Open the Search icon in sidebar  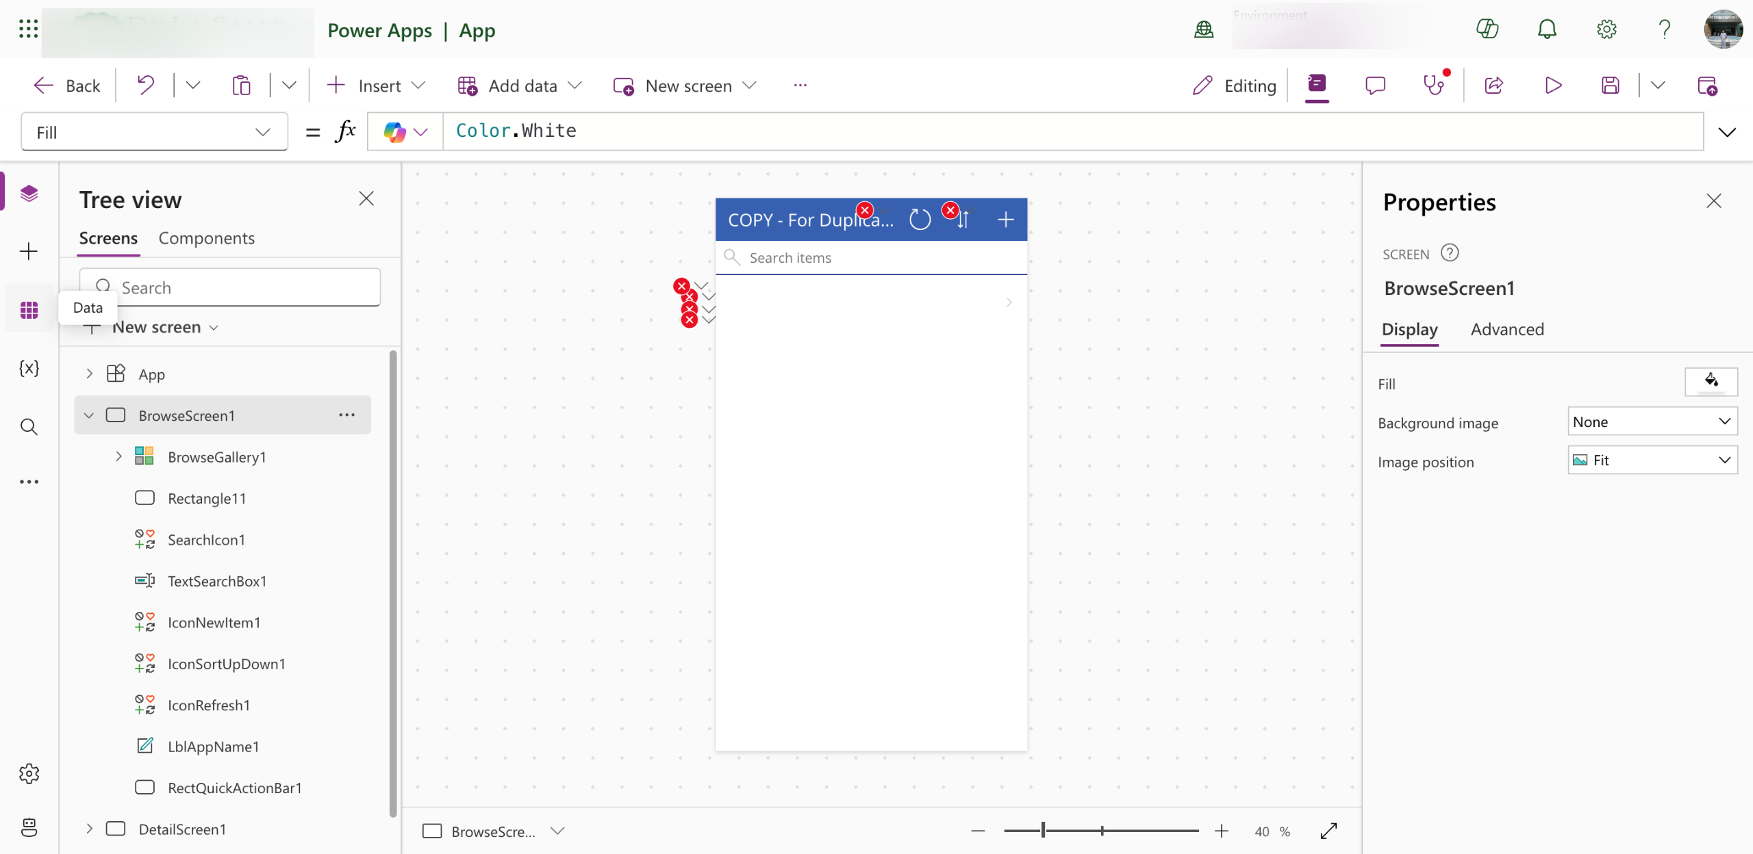coord(29,427)
